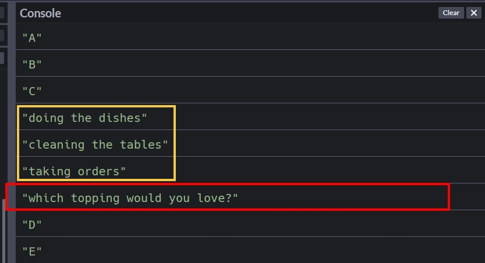
Task: Click the Console panel title
Action: click(40, 13)
